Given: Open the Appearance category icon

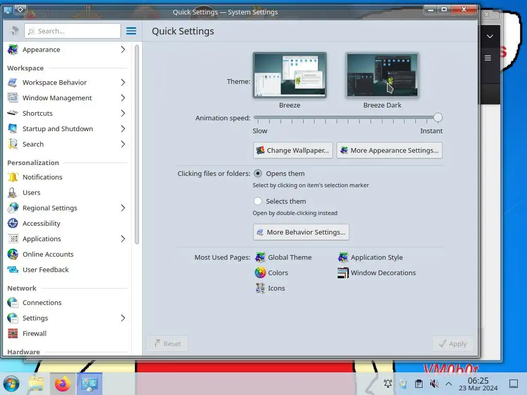Looking at the screenshot, I should (13, 49).
